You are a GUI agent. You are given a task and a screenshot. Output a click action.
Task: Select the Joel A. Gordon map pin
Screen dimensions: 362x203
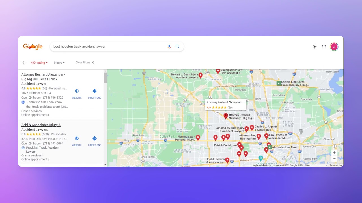point(227,160)
